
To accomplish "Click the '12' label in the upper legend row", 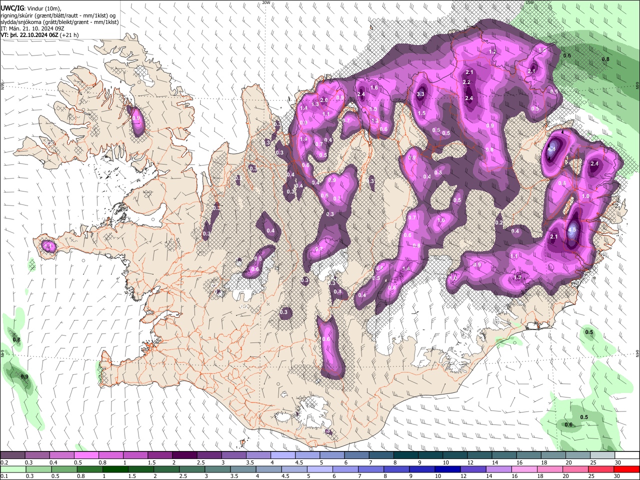I will pos(470,462).
